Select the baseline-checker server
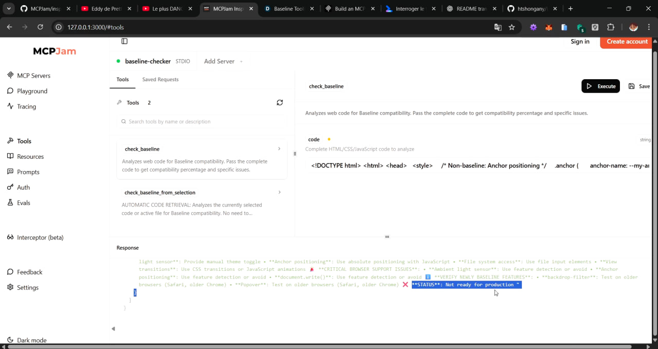Viewport: 658px width, 349px height. click(148, 61)
